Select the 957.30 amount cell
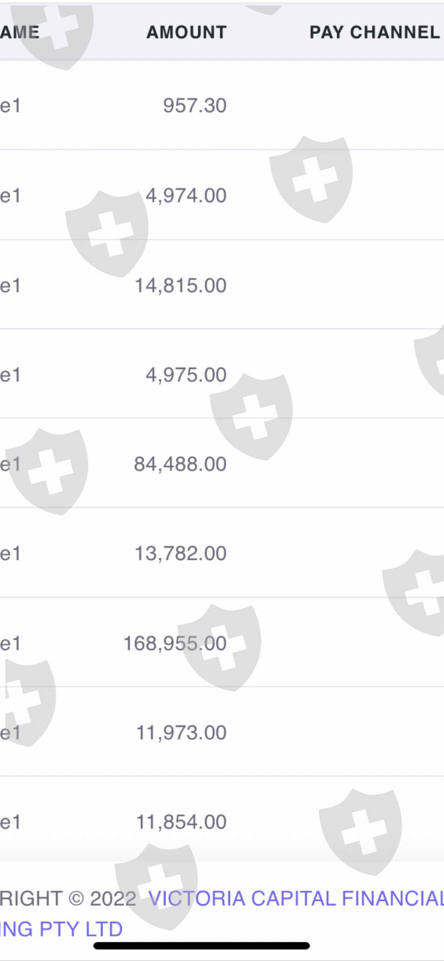This screenshot has height=961, width=444. click(x=195, y=106)
